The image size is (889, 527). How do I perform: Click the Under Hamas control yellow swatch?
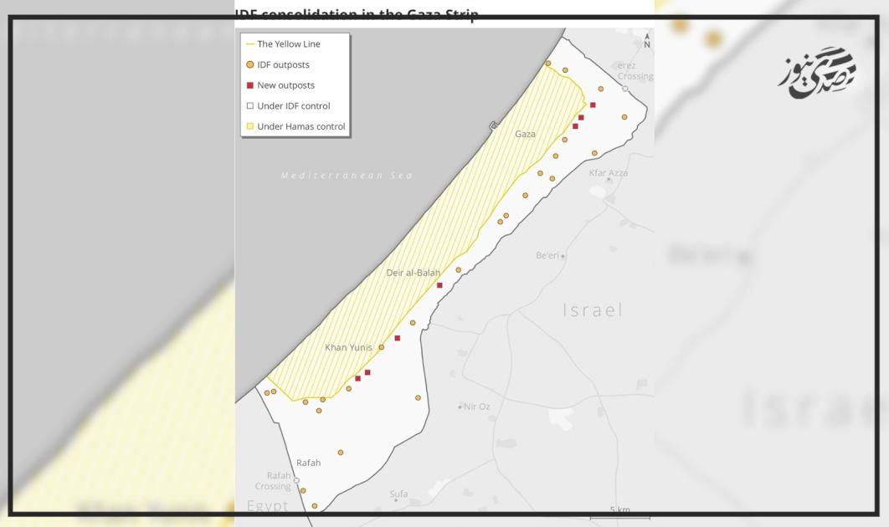[x=250, y=126]
